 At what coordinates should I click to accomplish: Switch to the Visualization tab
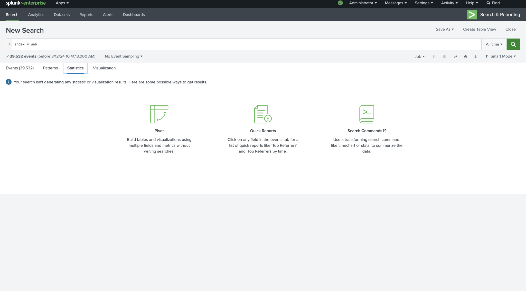pyautogui.click(x=104, y=68)
